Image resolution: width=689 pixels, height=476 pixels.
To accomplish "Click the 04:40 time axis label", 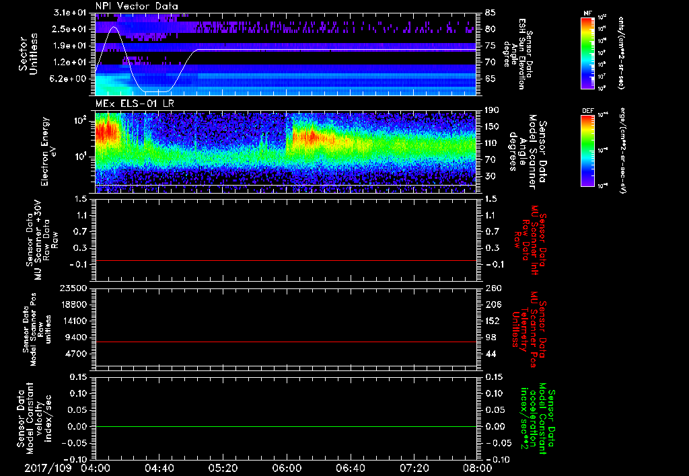I will pos(159,468).
